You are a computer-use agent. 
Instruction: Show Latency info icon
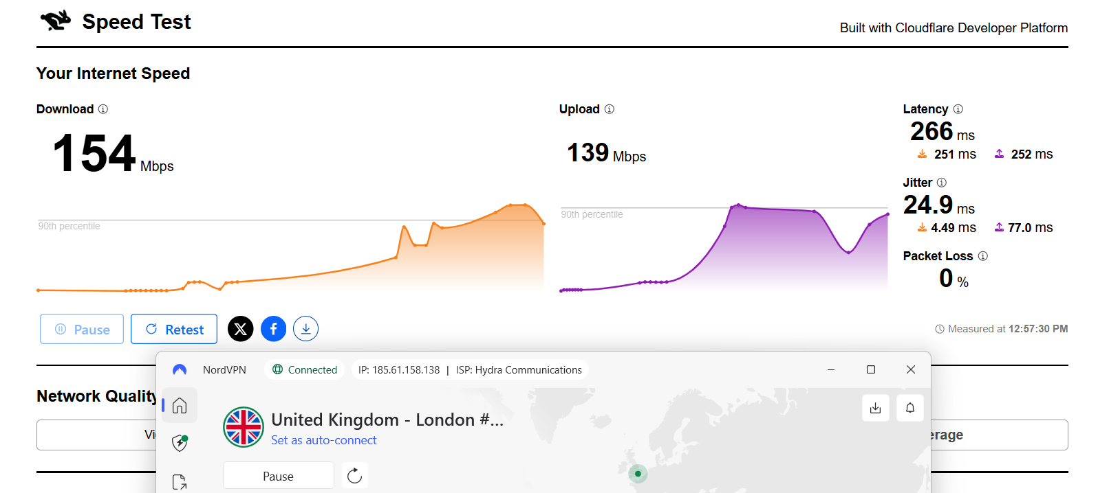tap(958, 109)
